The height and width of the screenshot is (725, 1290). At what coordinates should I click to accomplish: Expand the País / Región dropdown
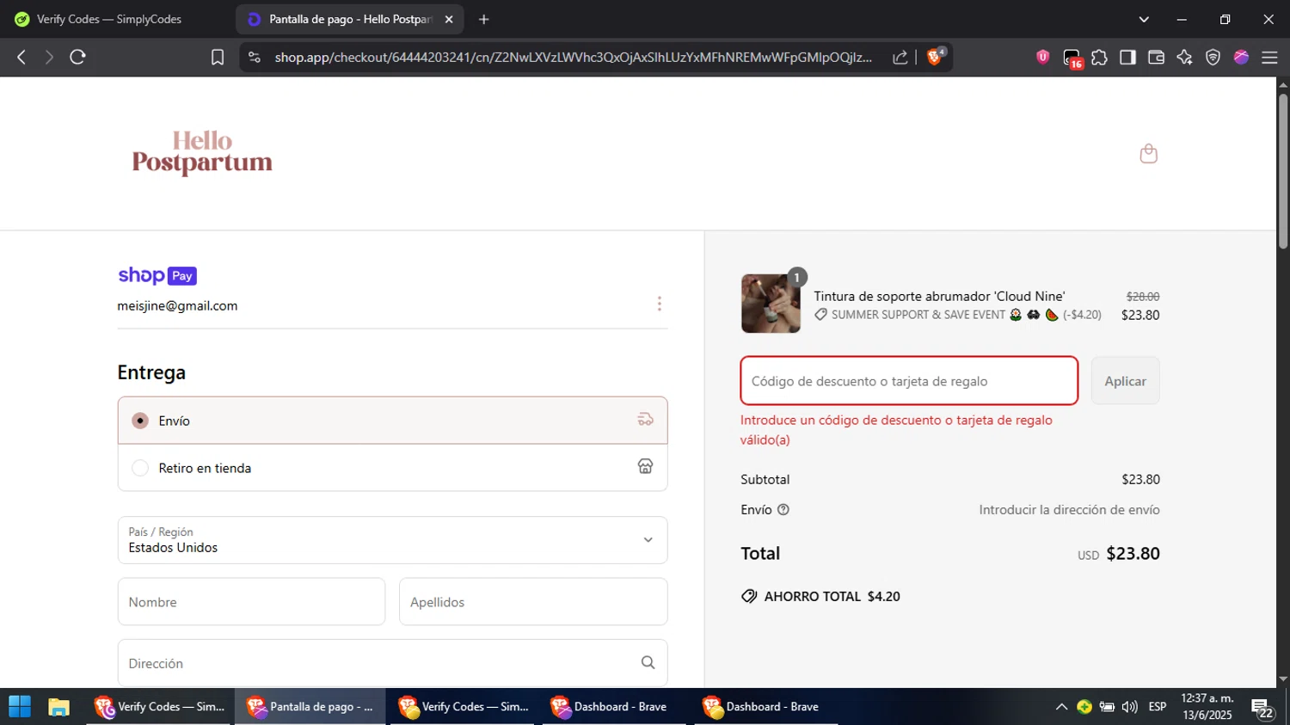[x=392, y=540]
